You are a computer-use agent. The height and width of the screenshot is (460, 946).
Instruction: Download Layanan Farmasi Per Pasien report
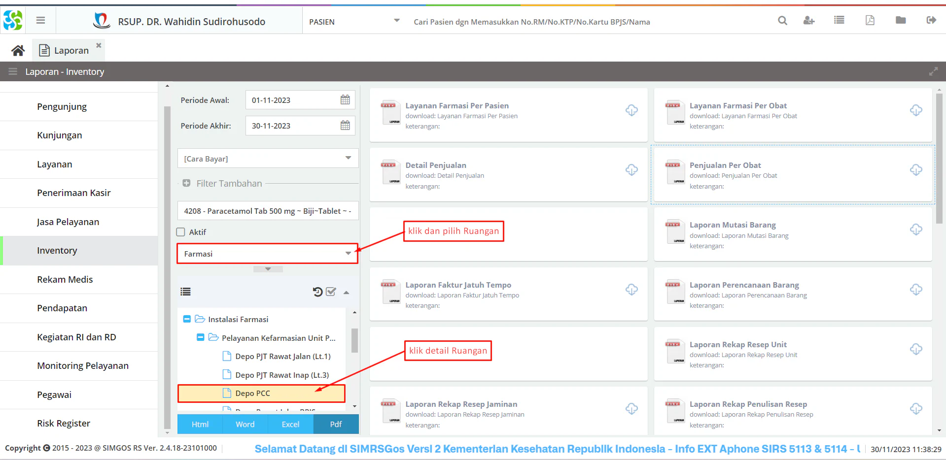631,110
